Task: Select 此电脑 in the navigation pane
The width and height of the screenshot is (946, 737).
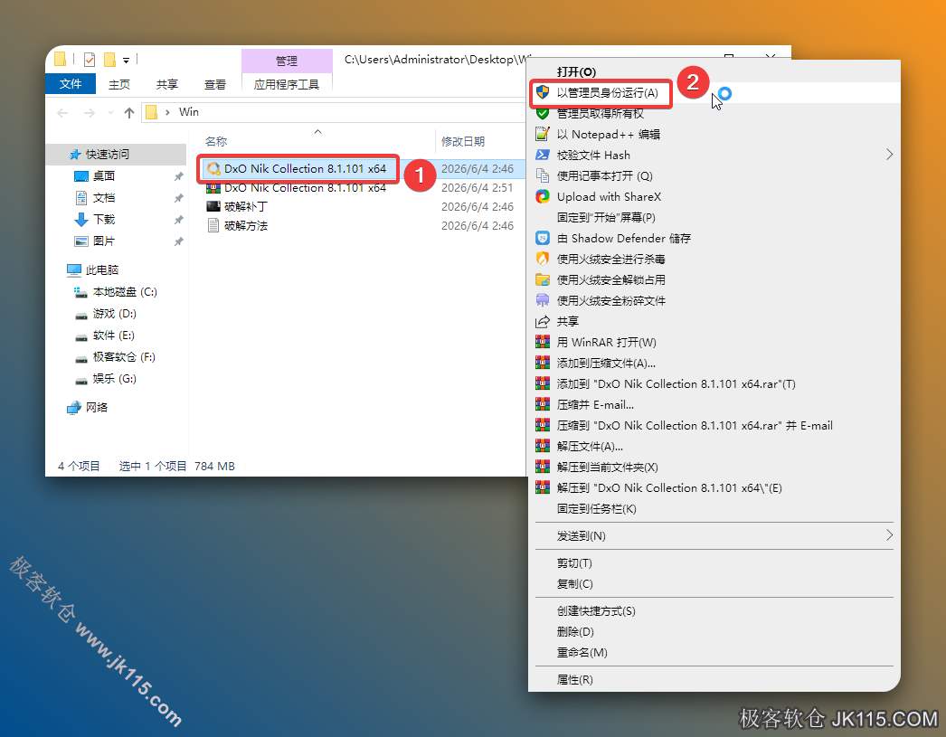Action: (x=102, y=269)
